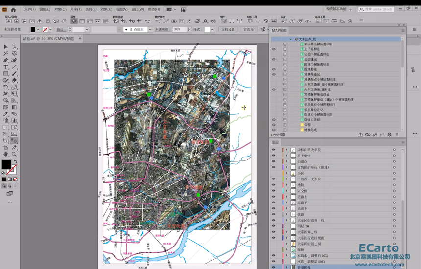Select the Rotate tool

click(6, 87)
